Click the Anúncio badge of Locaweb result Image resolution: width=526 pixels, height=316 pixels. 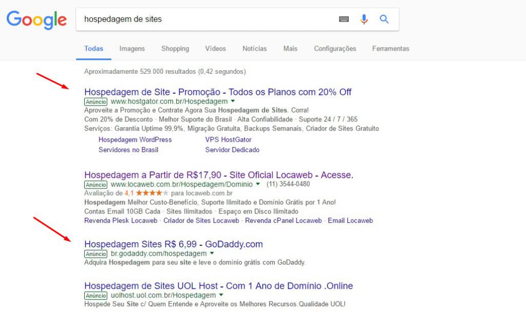click(96, 184)
